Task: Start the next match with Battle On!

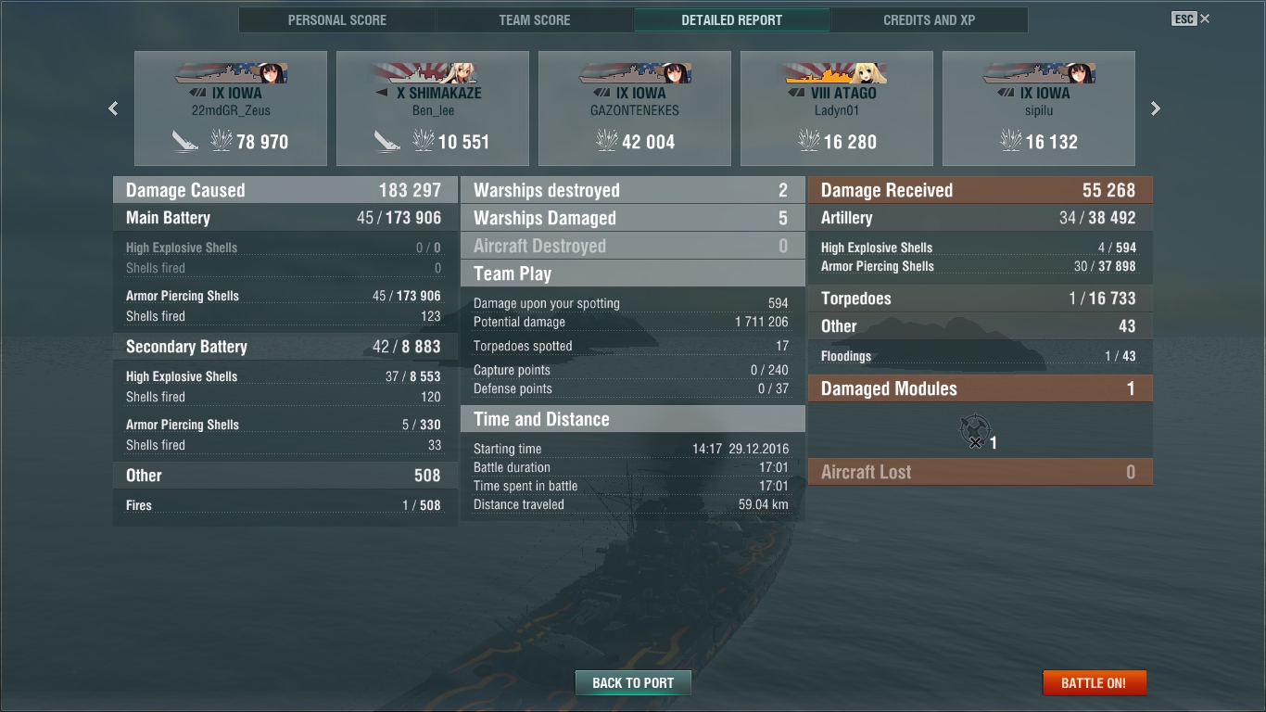Action: click(1094, 683)
